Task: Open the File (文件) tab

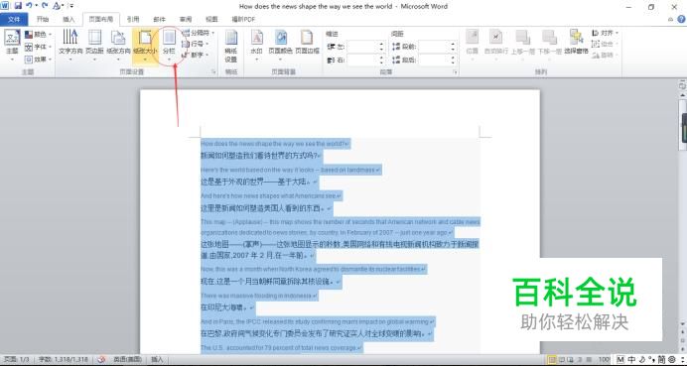Action: [x=14, y=19]
